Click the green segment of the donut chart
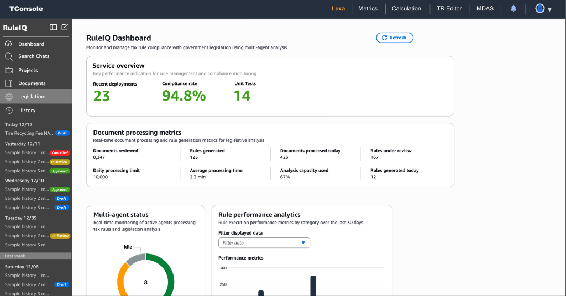The image size is (566, 296). tap(169, 277)
